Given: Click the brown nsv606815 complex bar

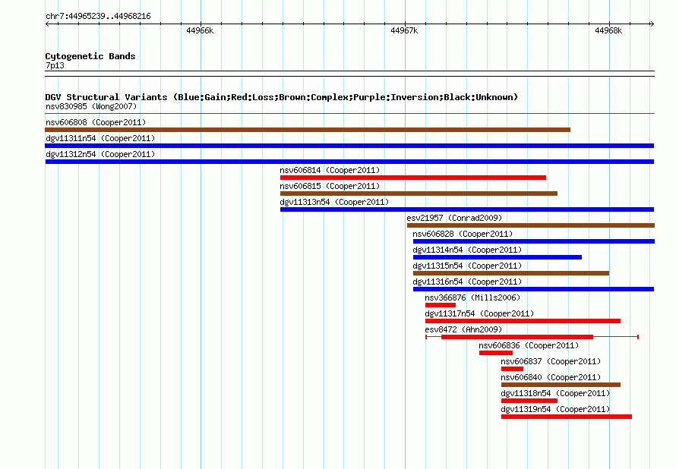Looking at the screenshot, I should [x=419, y=194].
